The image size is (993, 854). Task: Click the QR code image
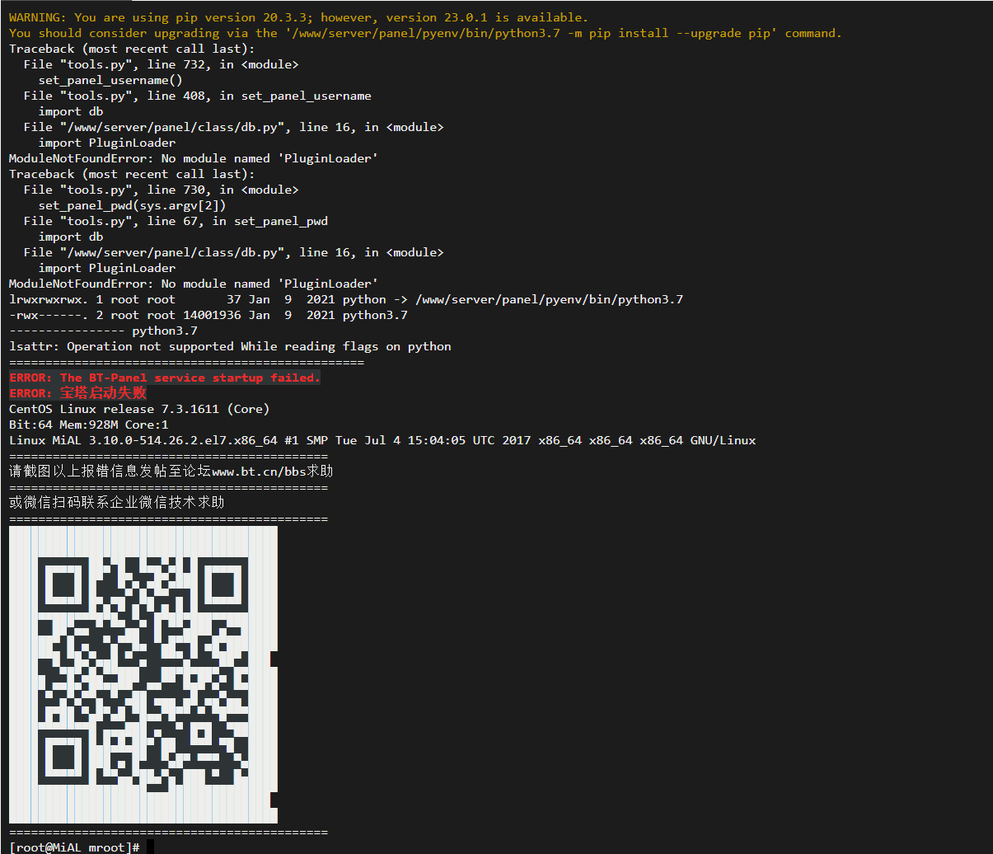pos(143,674)
